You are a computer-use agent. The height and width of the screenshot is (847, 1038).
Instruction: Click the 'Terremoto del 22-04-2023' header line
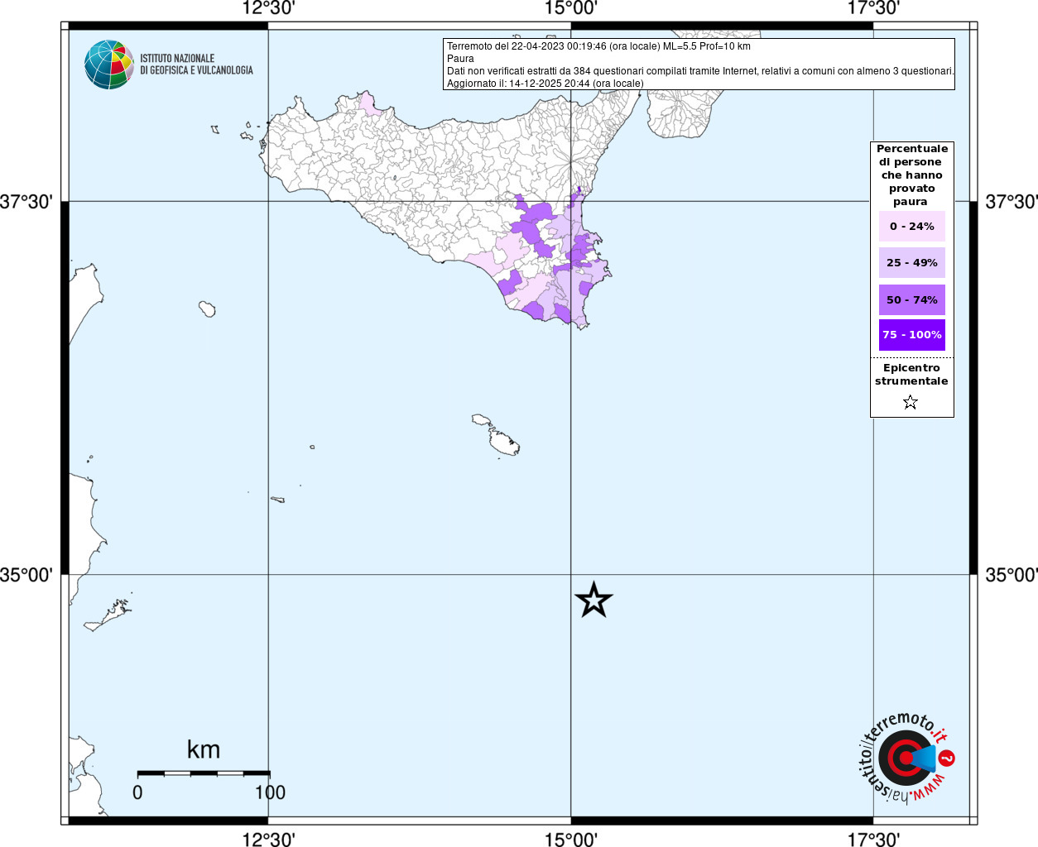tap(598, 46)
